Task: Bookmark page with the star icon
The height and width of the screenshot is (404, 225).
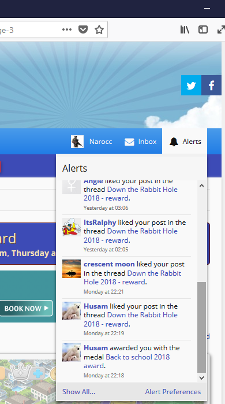Action: (x=99, y=30)
